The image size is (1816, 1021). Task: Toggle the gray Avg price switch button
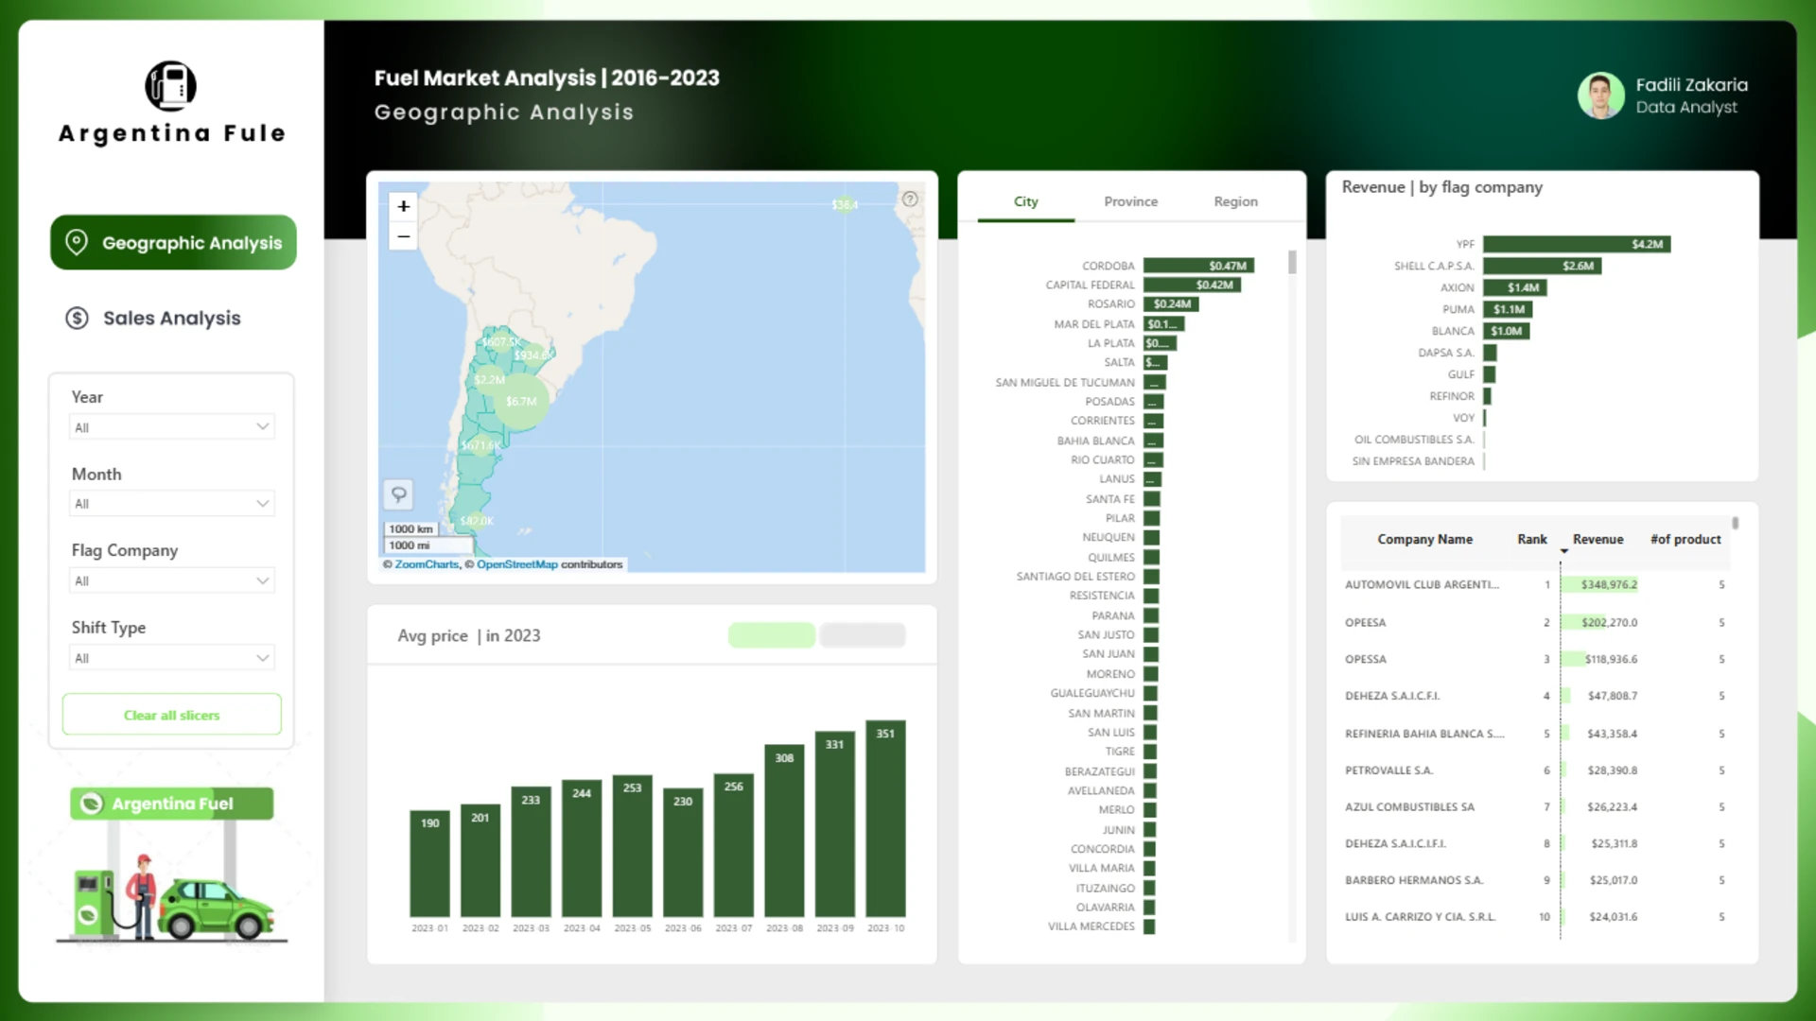coord(863,635)
